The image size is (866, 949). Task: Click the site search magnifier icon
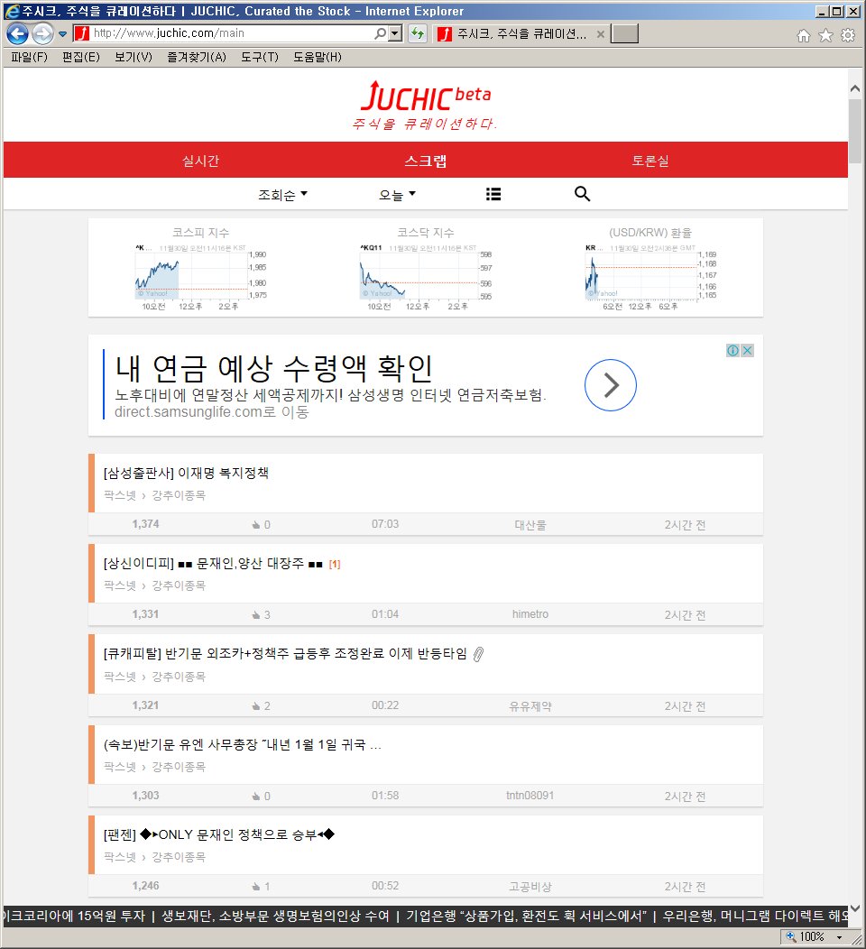(x=582, y=194)
